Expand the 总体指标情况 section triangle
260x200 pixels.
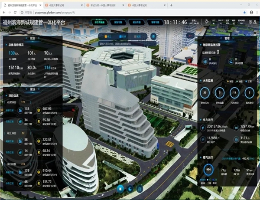click(x=6, y=45)
